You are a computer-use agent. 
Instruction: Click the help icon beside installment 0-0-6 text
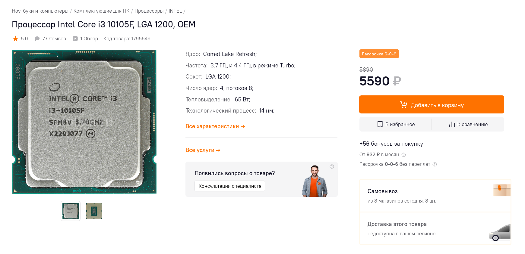click(435, 164)
